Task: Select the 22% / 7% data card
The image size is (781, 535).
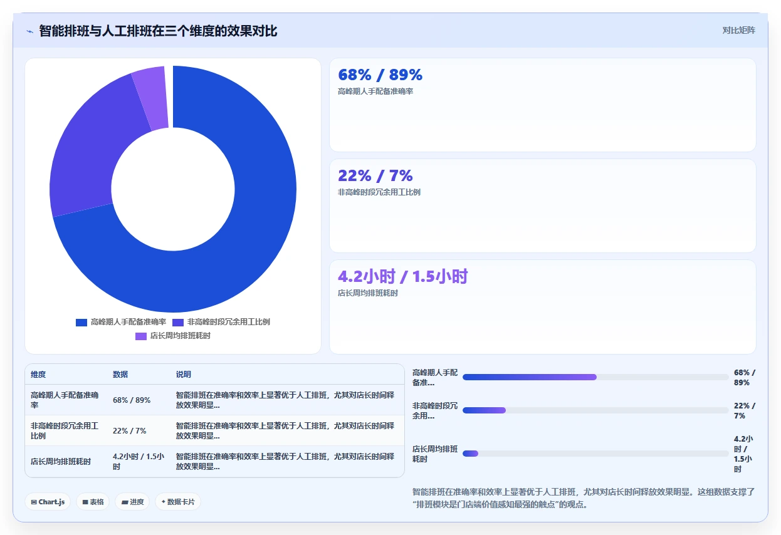Action: [543, 205]
